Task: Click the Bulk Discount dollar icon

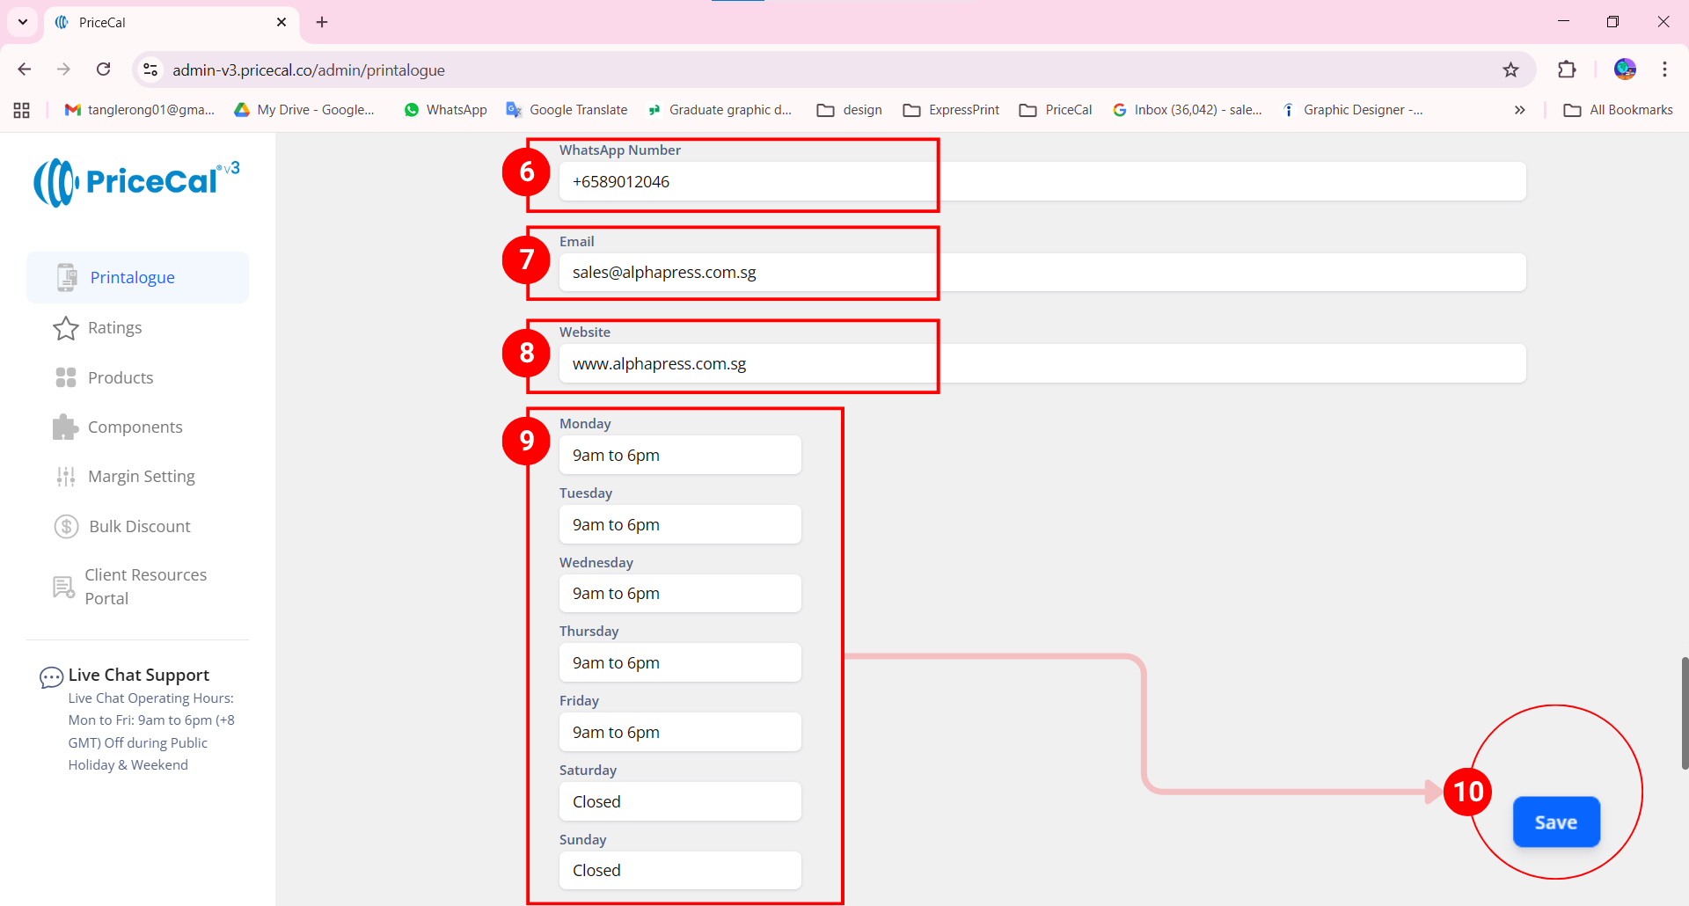Action: [67, 526]
